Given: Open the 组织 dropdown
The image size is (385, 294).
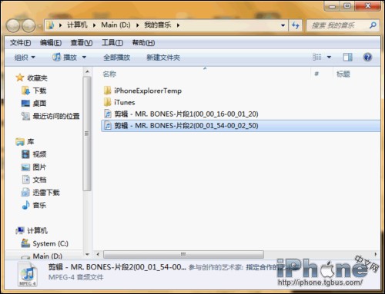Looking at the screenshot, I should coord(25,58).
